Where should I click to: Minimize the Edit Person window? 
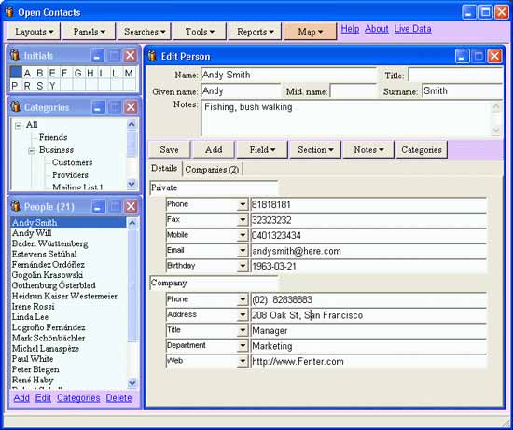pyautogui.click(x=462, y=56)
